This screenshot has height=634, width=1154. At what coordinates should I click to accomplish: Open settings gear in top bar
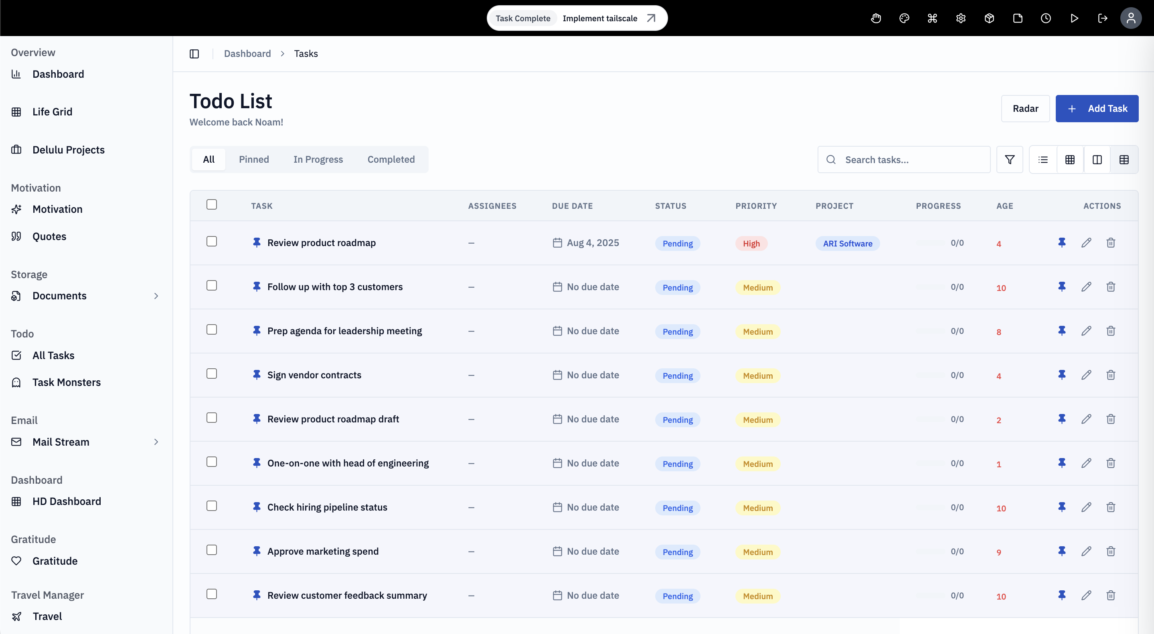pos(961,18)
